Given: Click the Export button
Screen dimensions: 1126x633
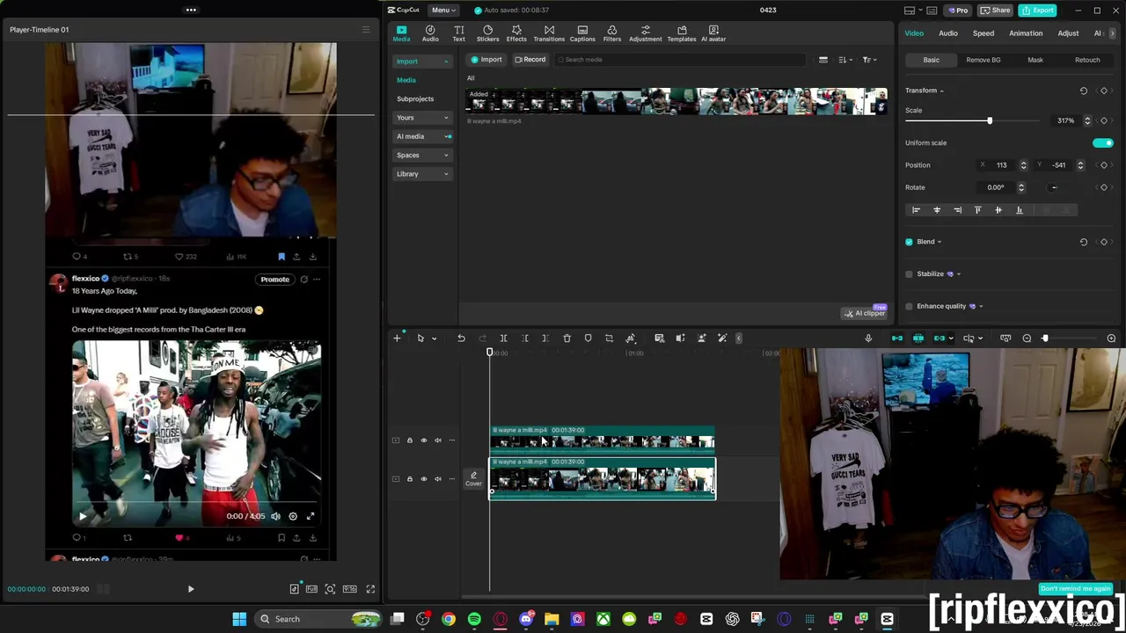Looking at the screenshot, I should click(x=1038, y=11).
